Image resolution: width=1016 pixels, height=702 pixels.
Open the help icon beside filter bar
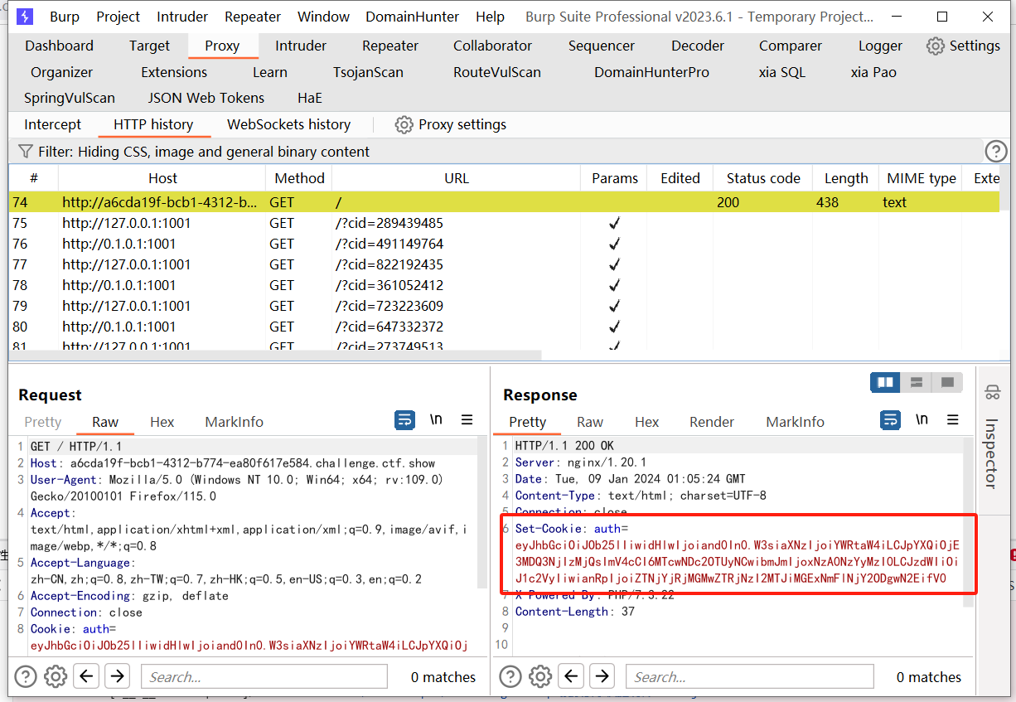[995, 152]
